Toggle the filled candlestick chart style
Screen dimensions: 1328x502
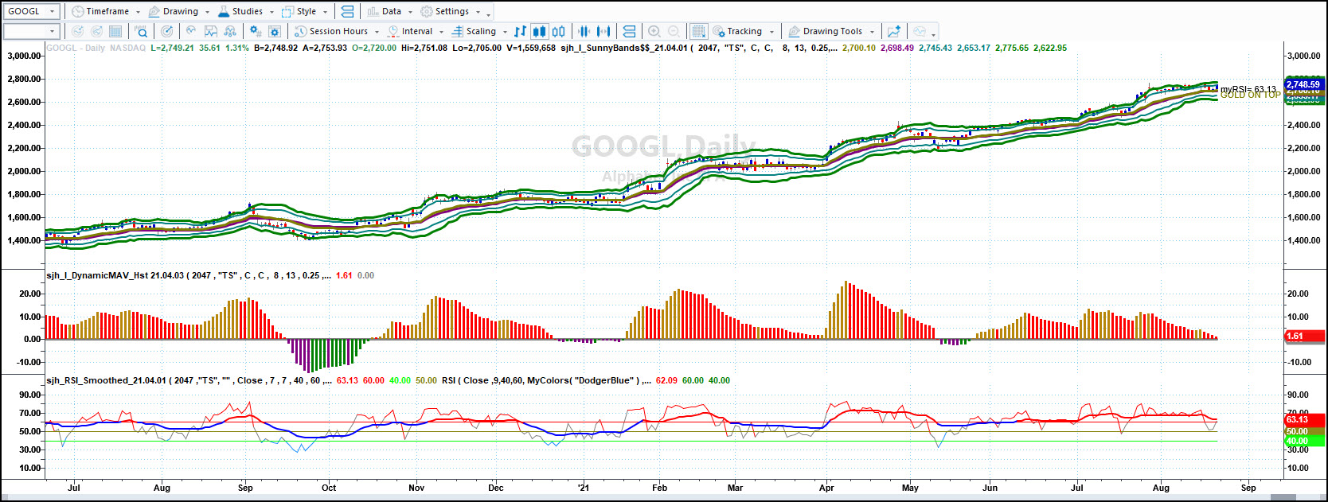539,31
